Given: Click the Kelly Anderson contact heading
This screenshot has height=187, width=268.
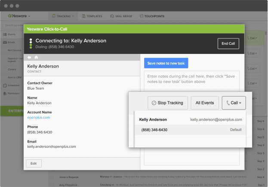Looking at the screenshot, I should click(x=43, y=66).
